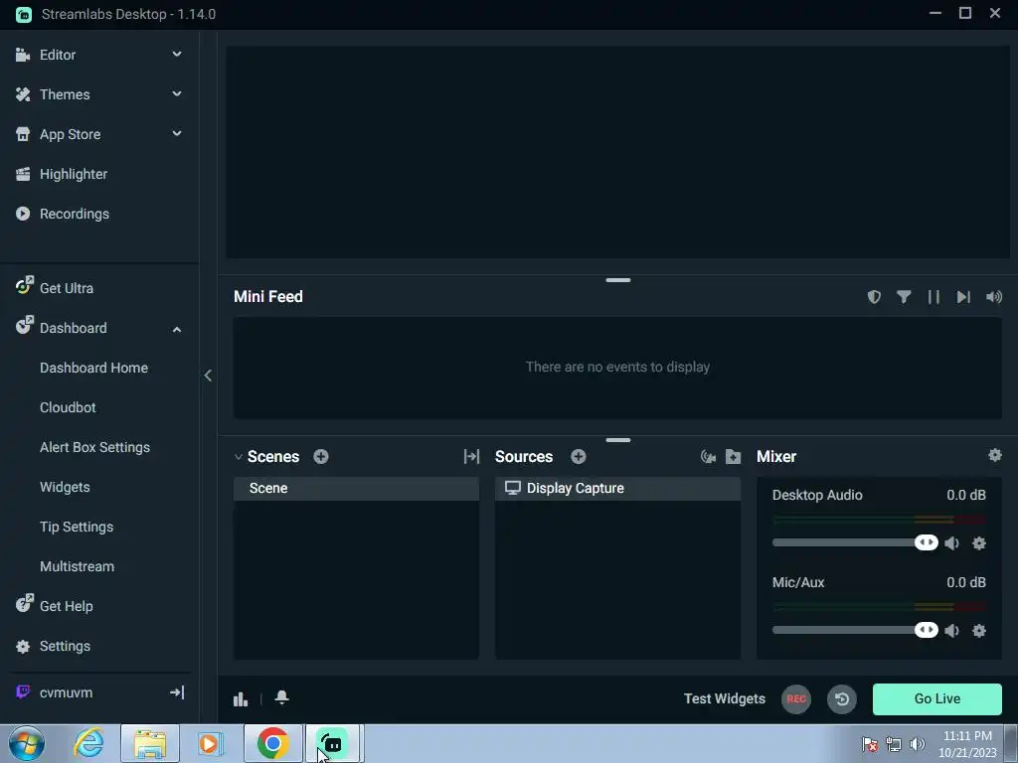The width and height of the screenshot is (1018, 763).
Task: Open the Action Center flag icon
Action: pos(869,744)
